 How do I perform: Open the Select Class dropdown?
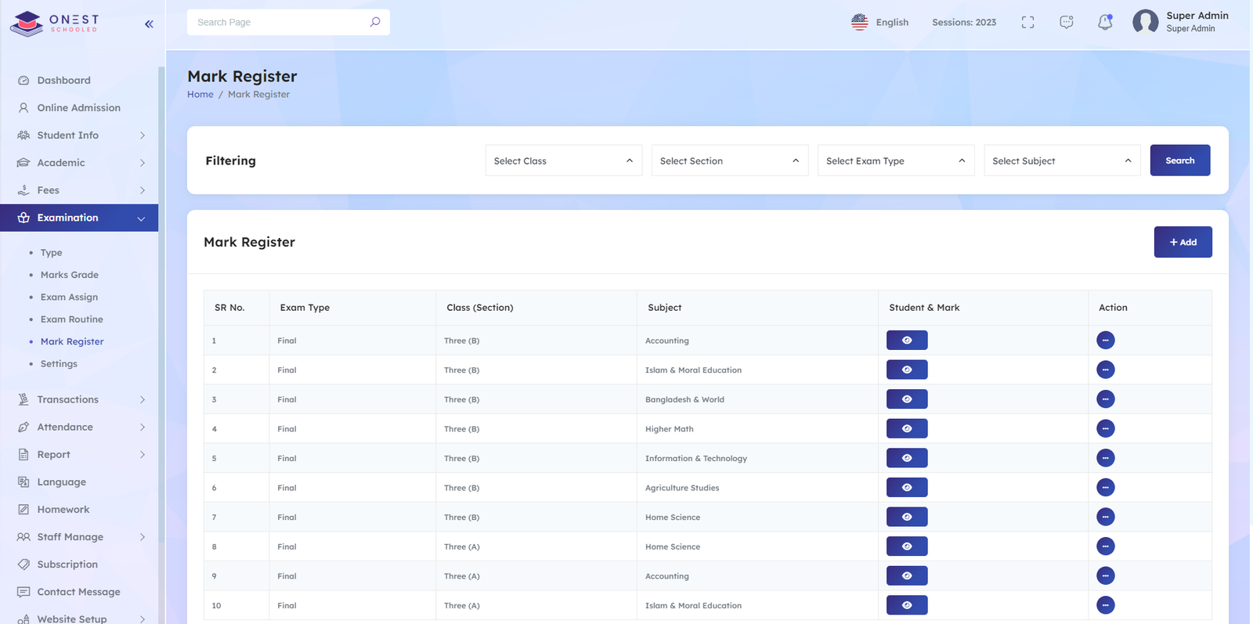tap(564, 161)
